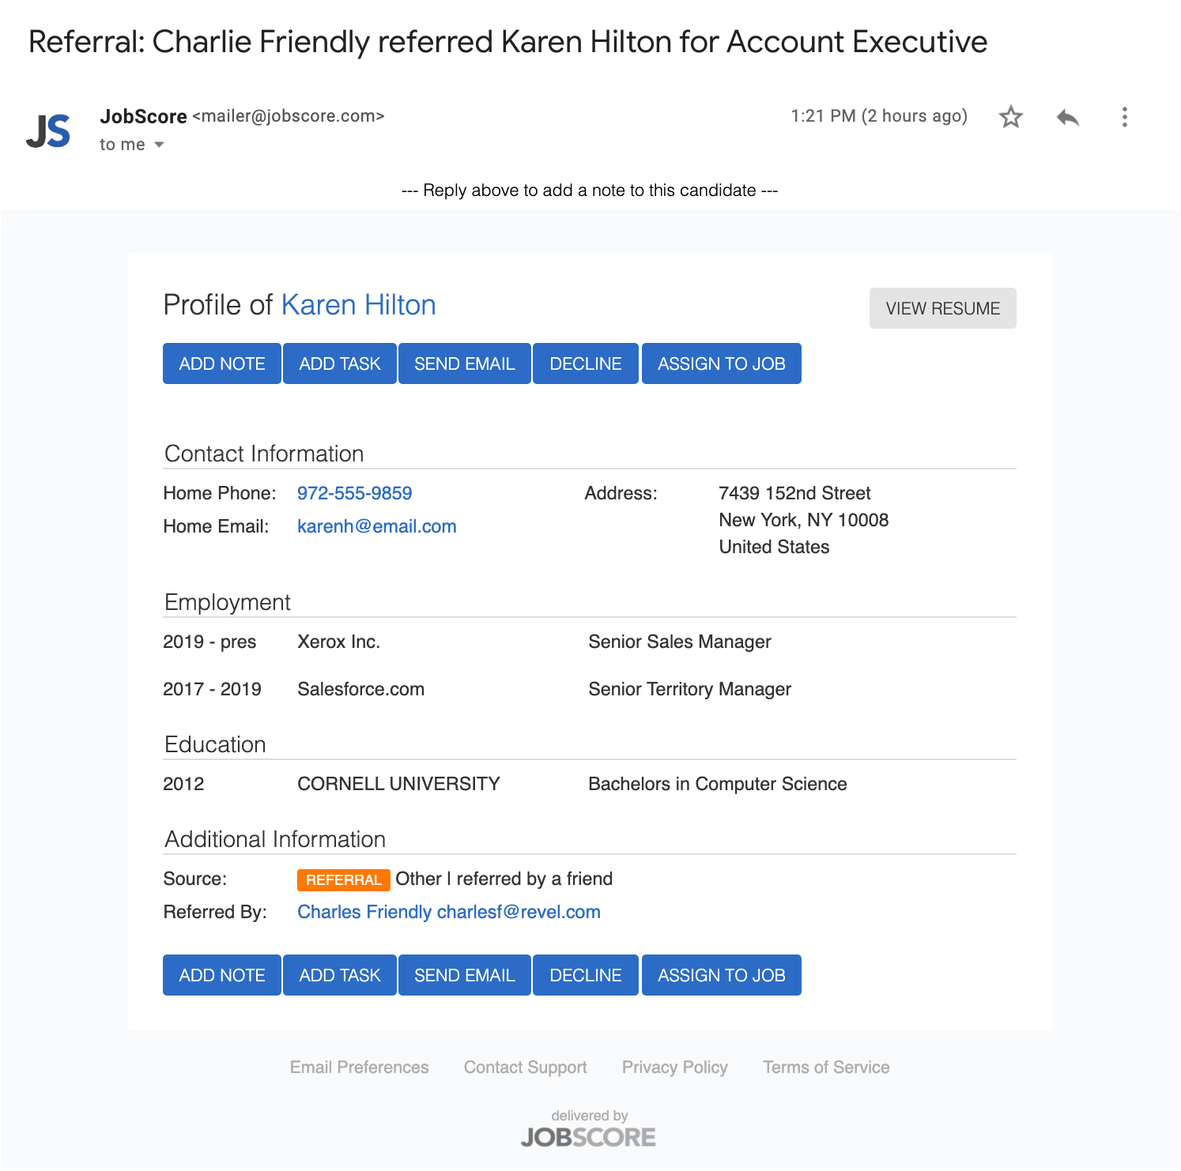
Task: Decline the candidate
Action: 585,363
